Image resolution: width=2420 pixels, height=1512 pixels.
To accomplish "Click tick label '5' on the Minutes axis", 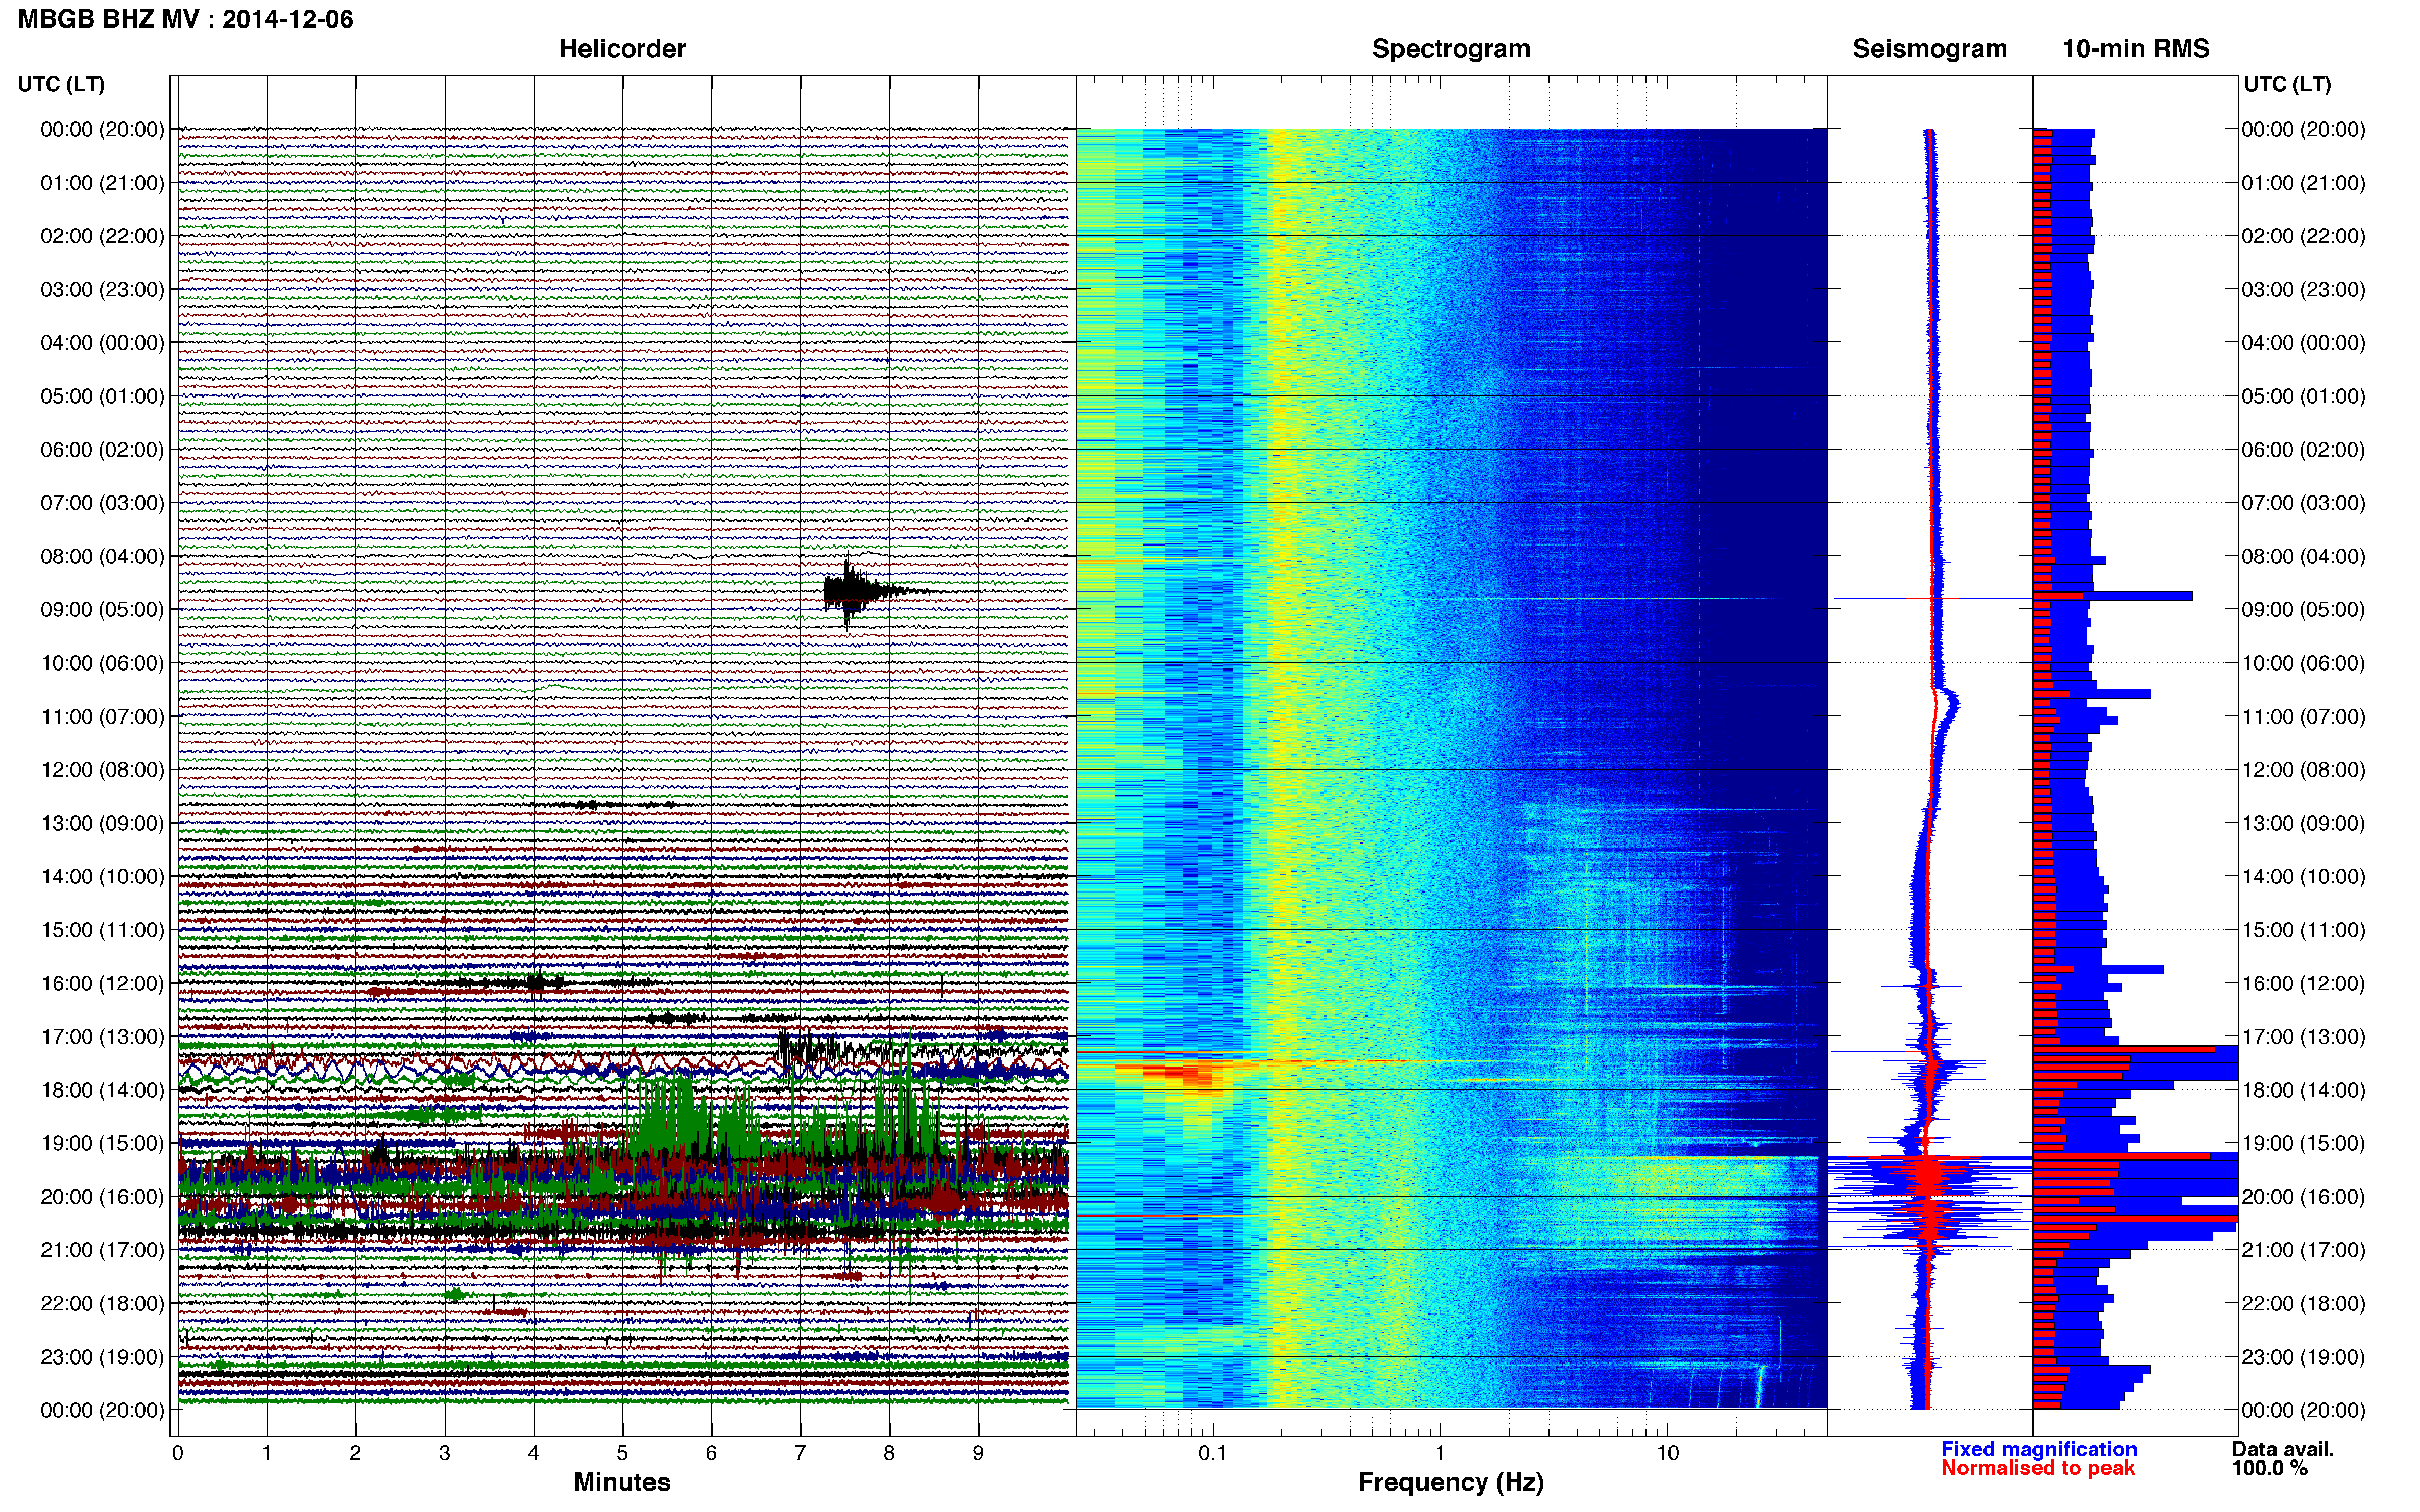I will click(x=622, y=1453).
